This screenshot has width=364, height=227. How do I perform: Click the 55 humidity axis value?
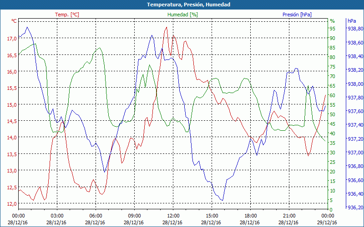333,105
